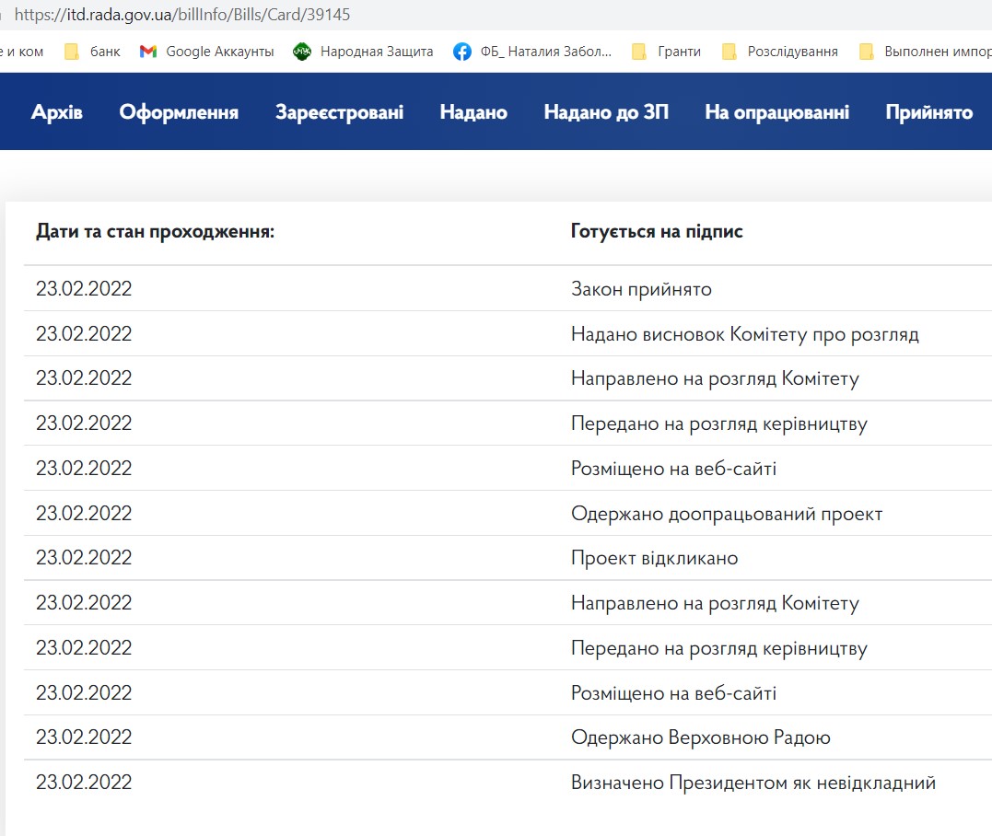992x836 pixels.
Task: Click the address bar with itd.rada.gov.ua URL
Action: click(461, 15)
